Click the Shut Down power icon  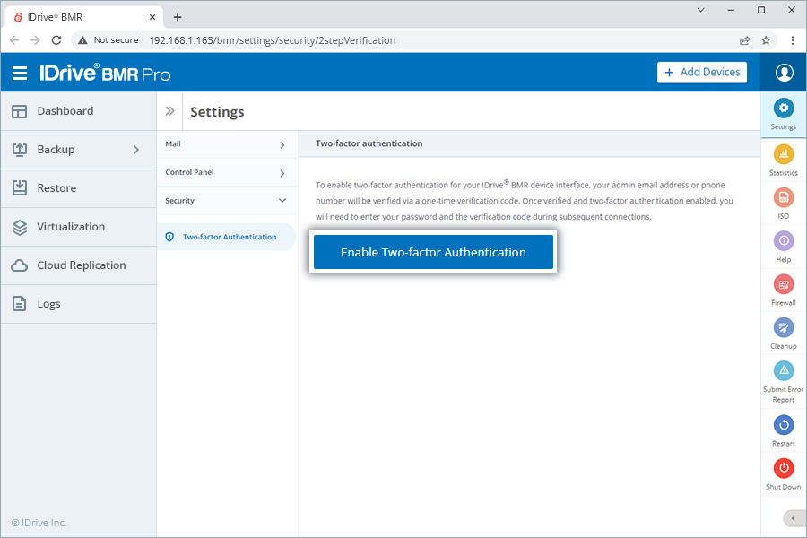tap(784, 468)
